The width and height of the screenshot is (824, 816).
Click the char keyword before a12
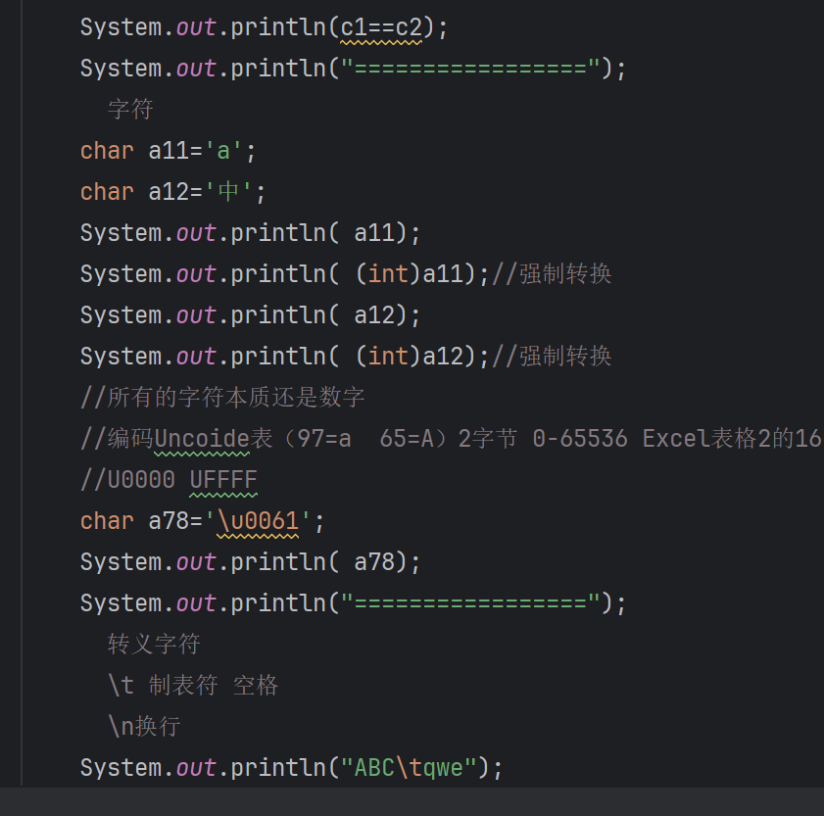pyautogui.click(x=107, y=192)
